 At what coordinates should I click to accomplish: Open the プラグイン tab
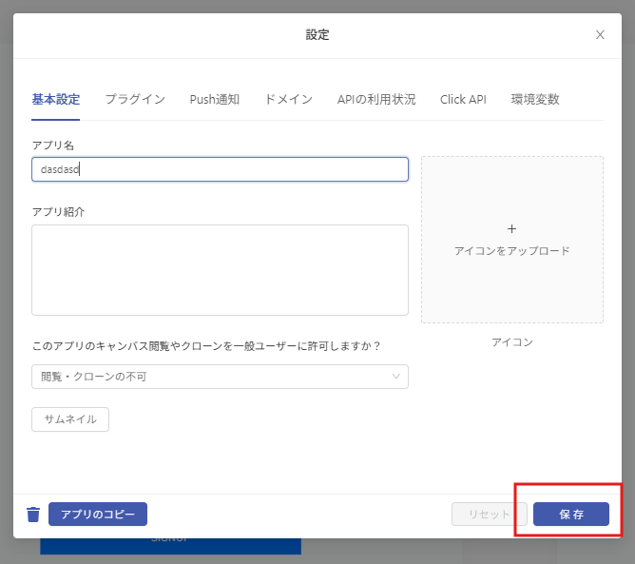135,99
